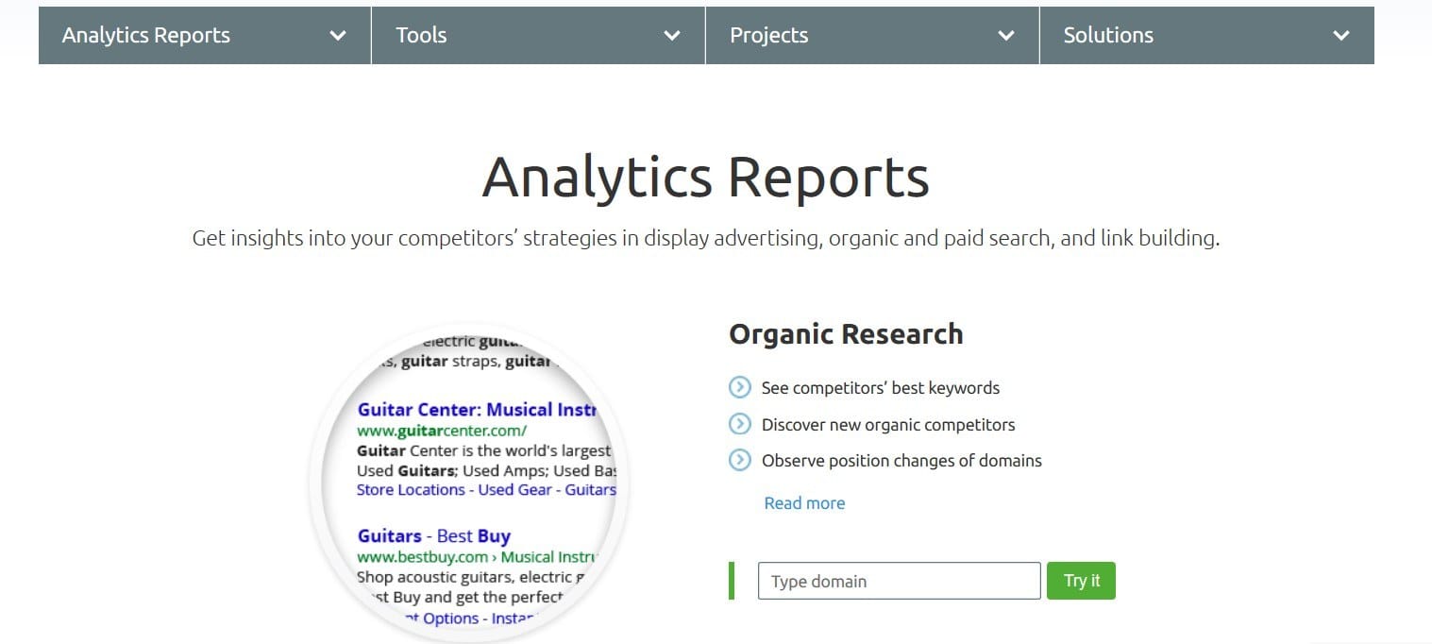The width and height of the screenshot is (1432, 644).
Task: Click the See competitors' best keywords text
Action: (x=880, y=388)
